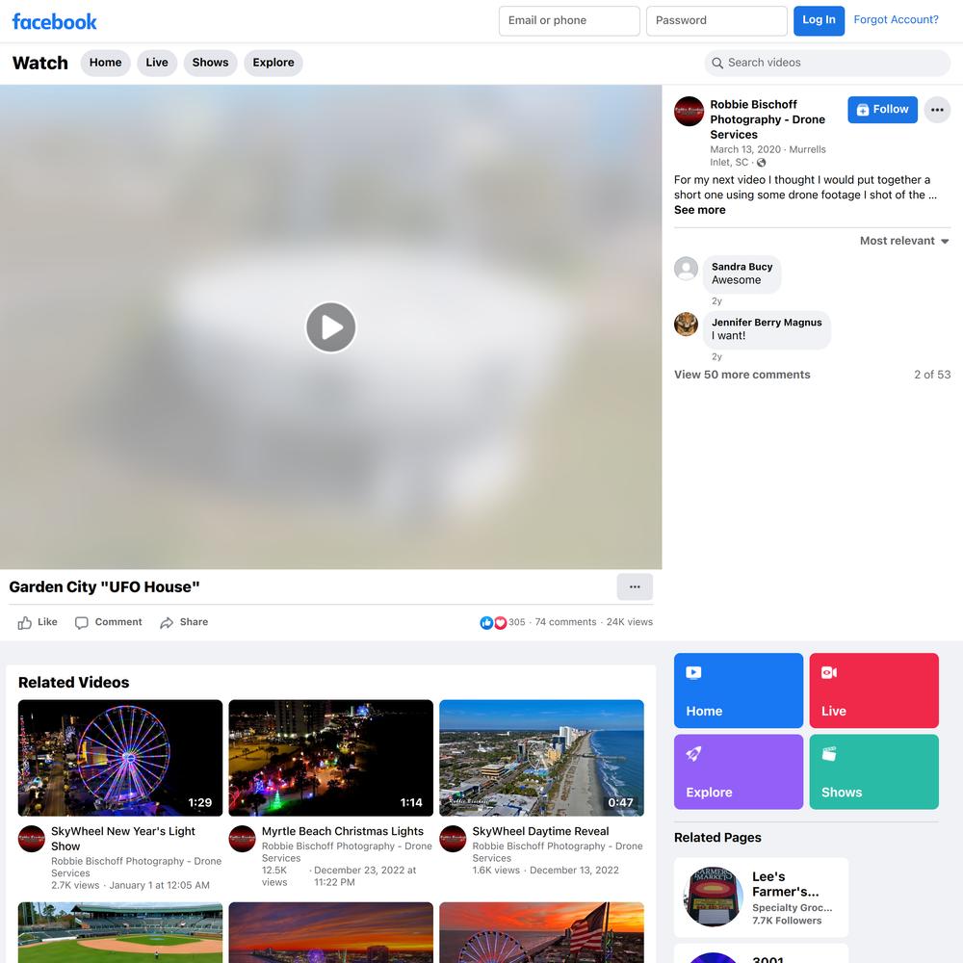Open the three-dot menu next to video title
963x963 pixels.
coord(635,586)
